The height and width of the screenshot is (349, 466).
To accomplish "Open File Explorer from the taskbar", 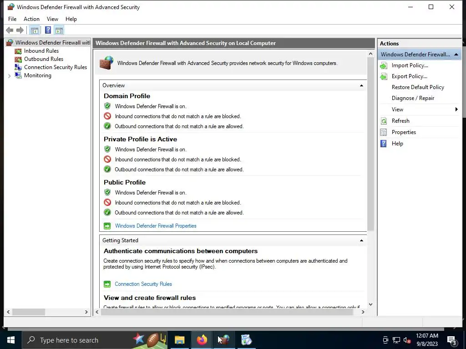I will point(179,340).
